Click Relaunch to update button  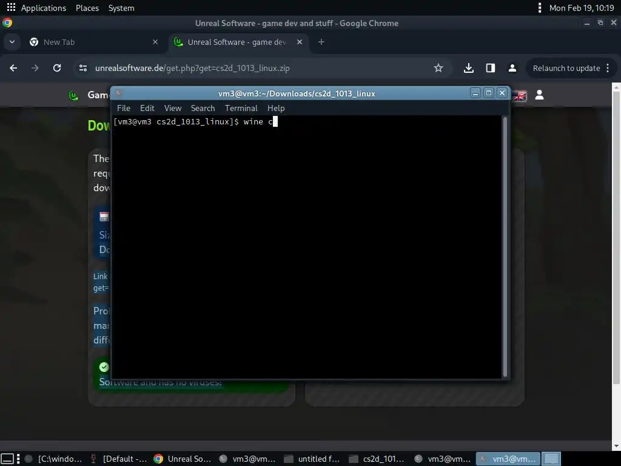click(566, 68)
